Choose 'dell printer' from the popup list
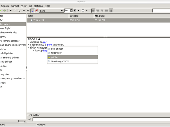The image size is (170, 127). click(73, 49)
